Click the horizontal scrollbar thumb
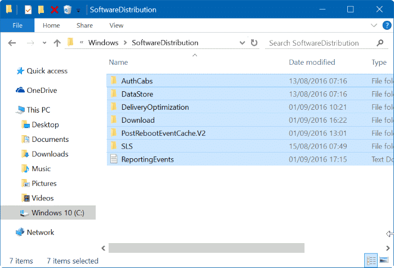 [x=207, y=248]
